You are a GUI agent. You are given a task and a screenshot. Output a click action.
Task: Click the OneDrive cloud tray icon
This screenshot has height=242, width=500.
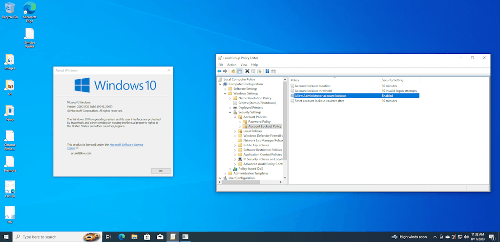click(447, 237)
